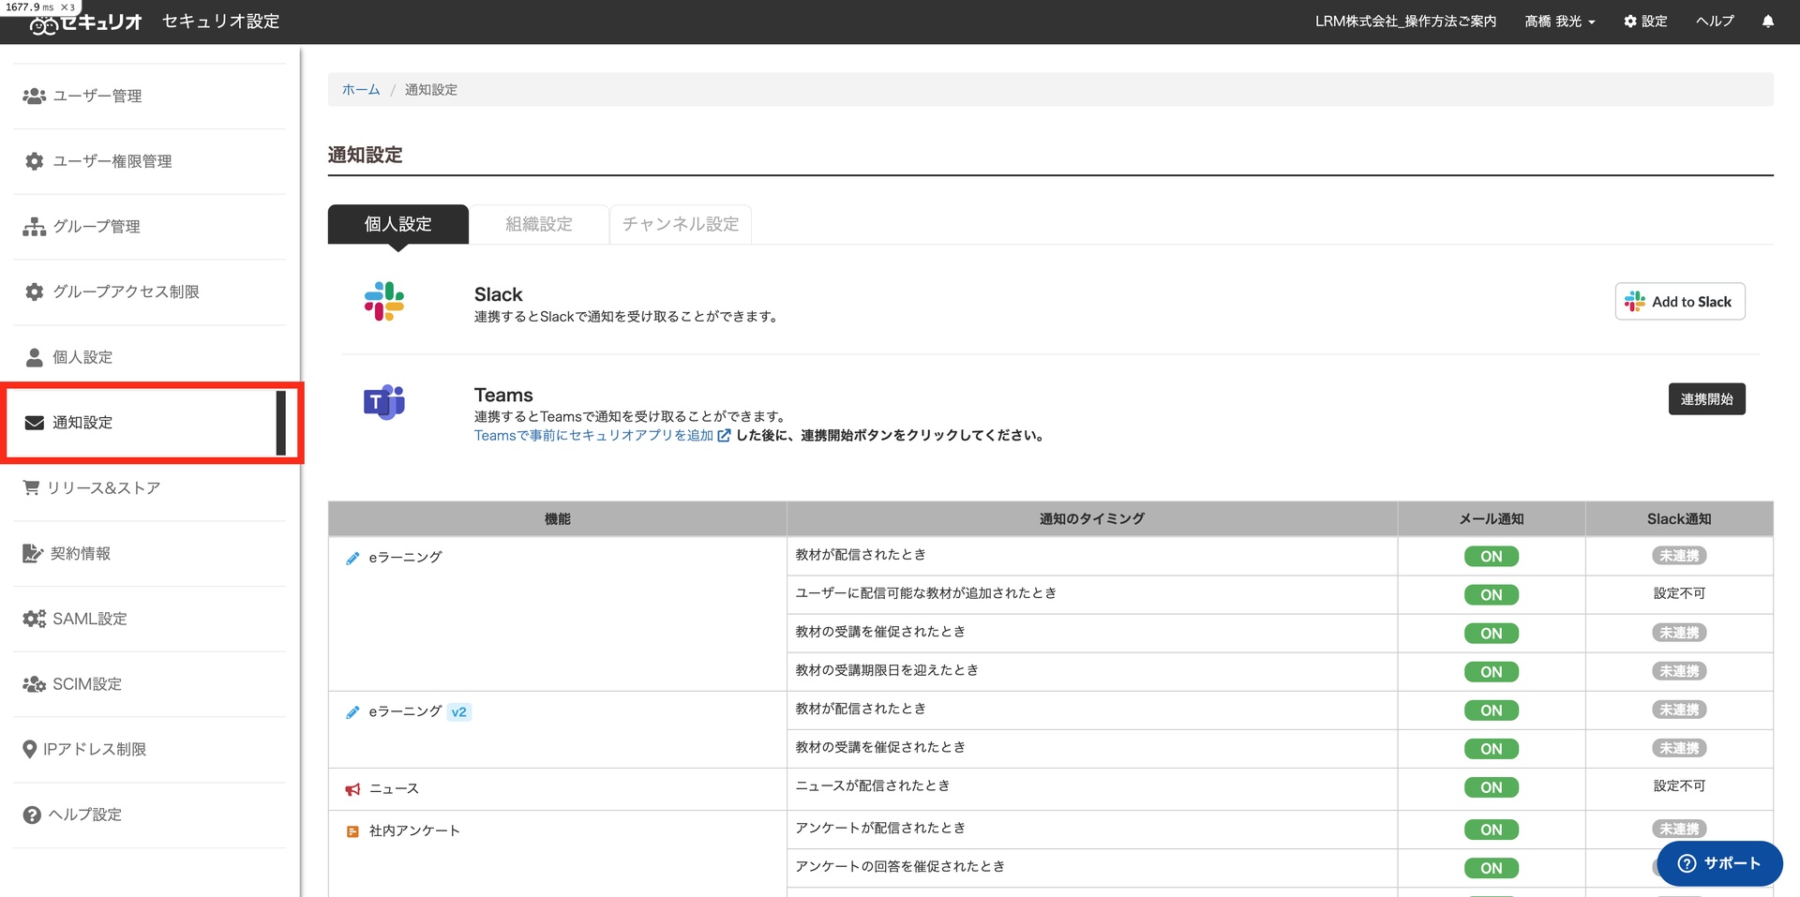Open ユーザー管理 in the sidebar
1800x897 pixels.
[x=150, y=96]
